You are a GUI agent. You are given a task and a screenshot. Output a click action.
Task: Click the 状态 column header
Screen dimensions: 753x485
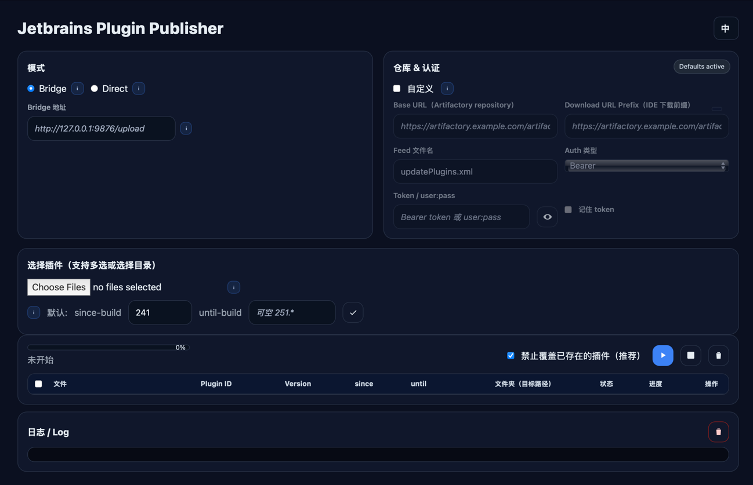[x=606, y=384]
